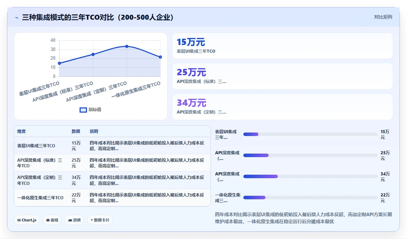Click the 表格 tag
The image size is (407, 239).
tap(52, 220)
